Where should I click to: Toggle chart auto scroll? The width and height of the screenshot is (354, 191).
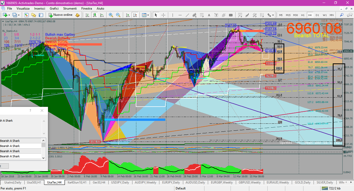pyautogui.click(x=128, y=15)
